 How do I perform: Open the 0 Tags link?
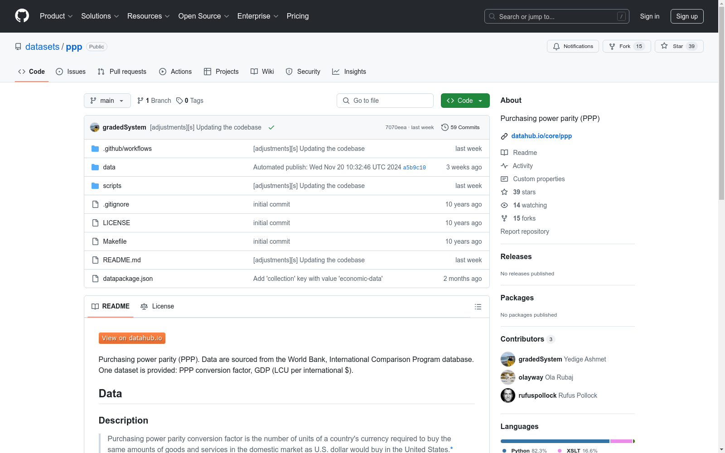pyautogui.click(x=190, y=101)
